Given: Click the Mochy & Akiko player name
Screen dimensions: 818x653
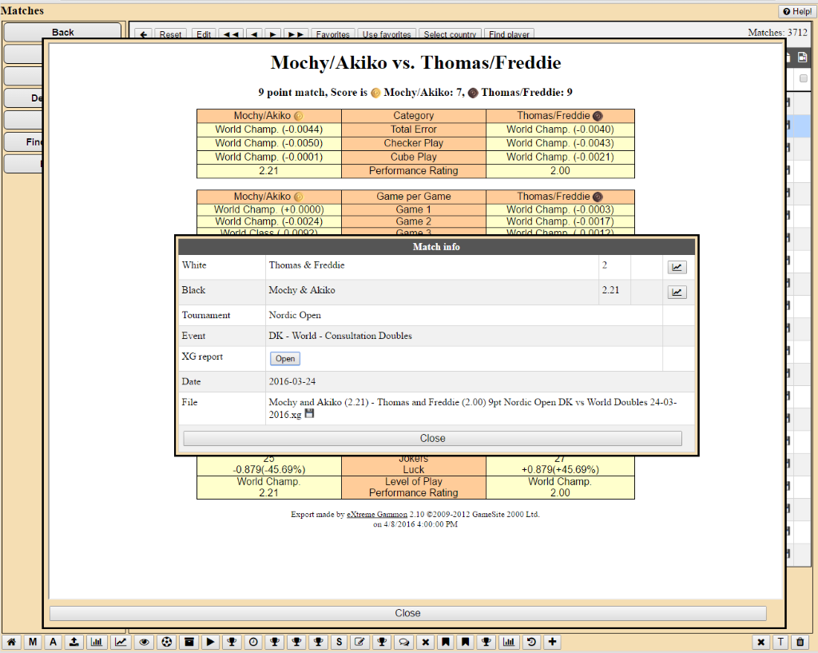Looking at the screenshot, I should (302, 289).
